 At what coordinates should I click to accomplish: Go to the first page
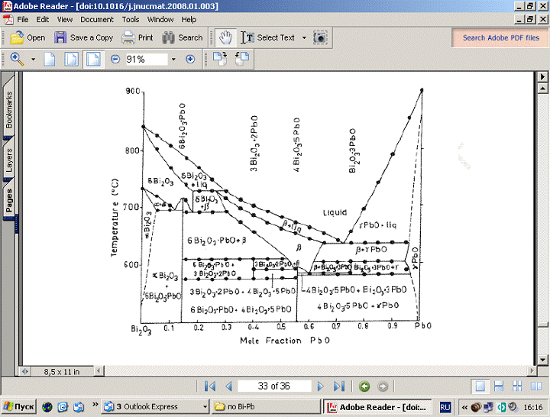click(x=209, y=386)
